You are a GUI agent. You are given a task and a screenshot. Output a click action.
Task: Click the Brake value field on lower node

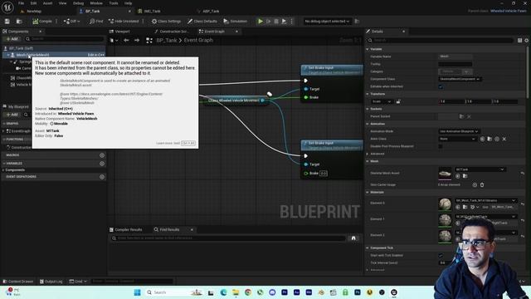pyautogui.click(x=324, y=174)
